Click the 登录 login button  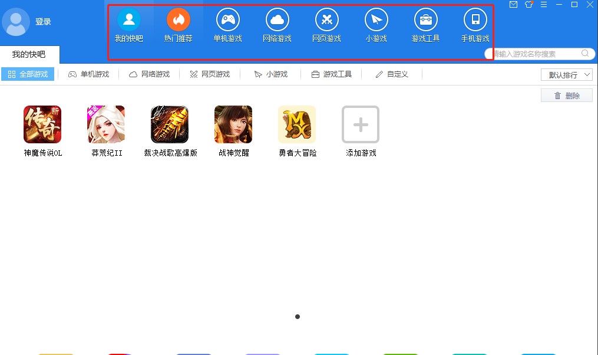pyautogui.click(x=43, y=21)
